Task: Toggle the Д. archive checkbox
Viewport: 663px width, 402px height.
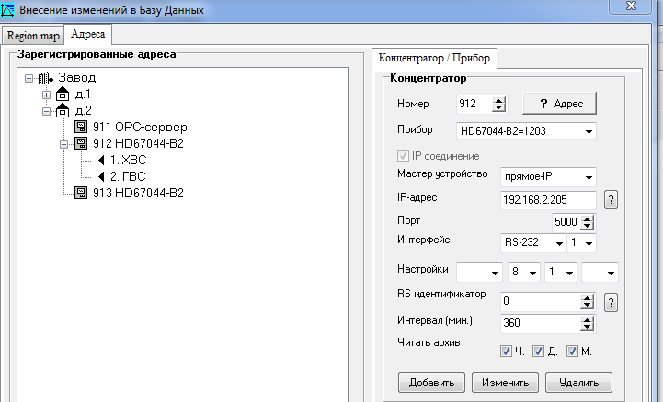Action: [x=540, y=351]
